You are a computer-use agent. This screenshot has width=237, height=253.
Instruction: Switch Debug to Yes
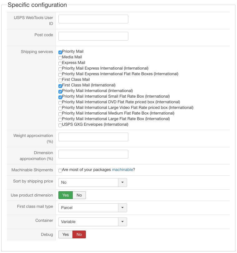tap(66, 235)
